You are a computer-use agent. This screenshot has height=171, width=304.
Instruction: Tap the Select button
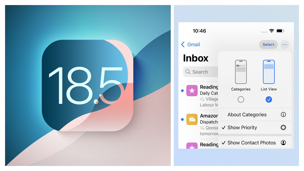[268, 45]
